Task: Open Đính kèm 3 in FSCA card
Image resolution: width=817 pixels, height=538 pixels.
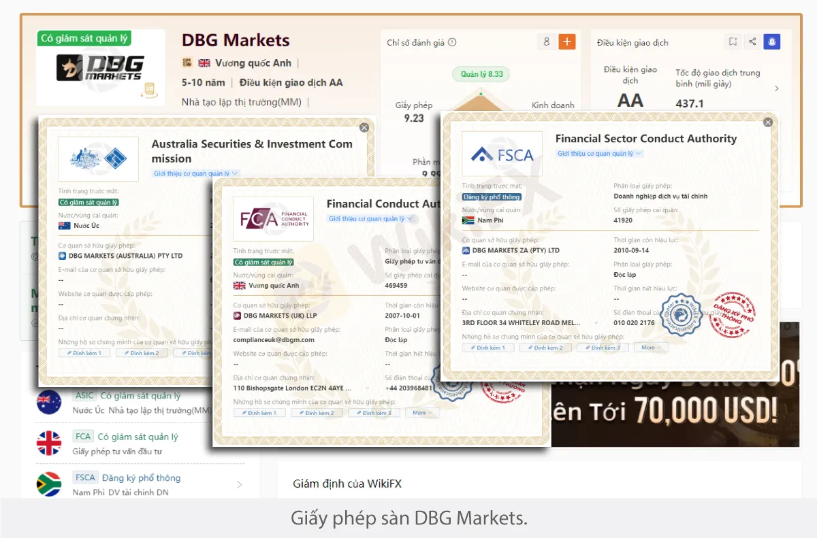Action: click(603, 348)
